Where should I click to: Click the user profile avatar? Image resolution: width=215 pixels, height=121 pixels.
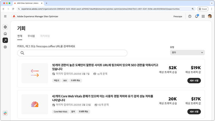[210, 16]
